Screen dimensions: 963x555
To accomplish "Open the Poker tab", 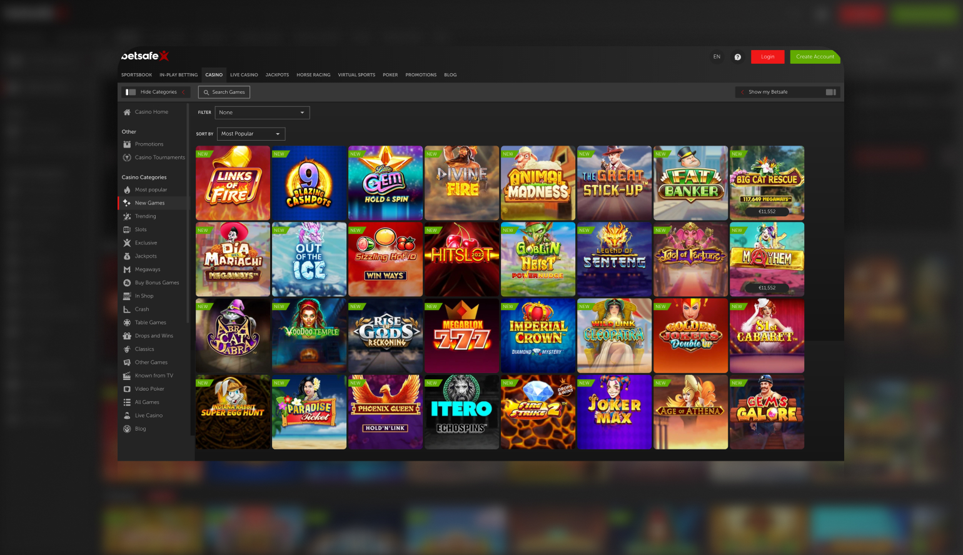I will (390, 75).
